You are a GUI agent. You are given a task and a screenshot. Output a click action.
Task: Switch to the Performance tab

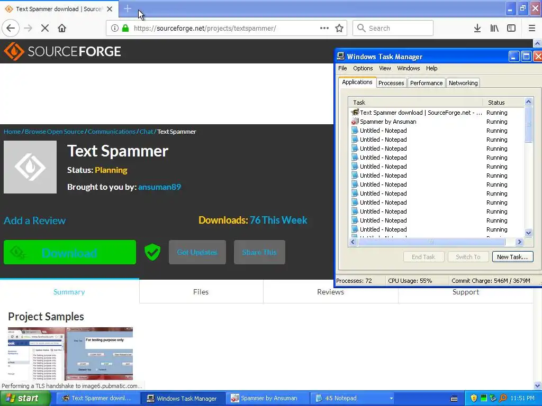(426, 83)
